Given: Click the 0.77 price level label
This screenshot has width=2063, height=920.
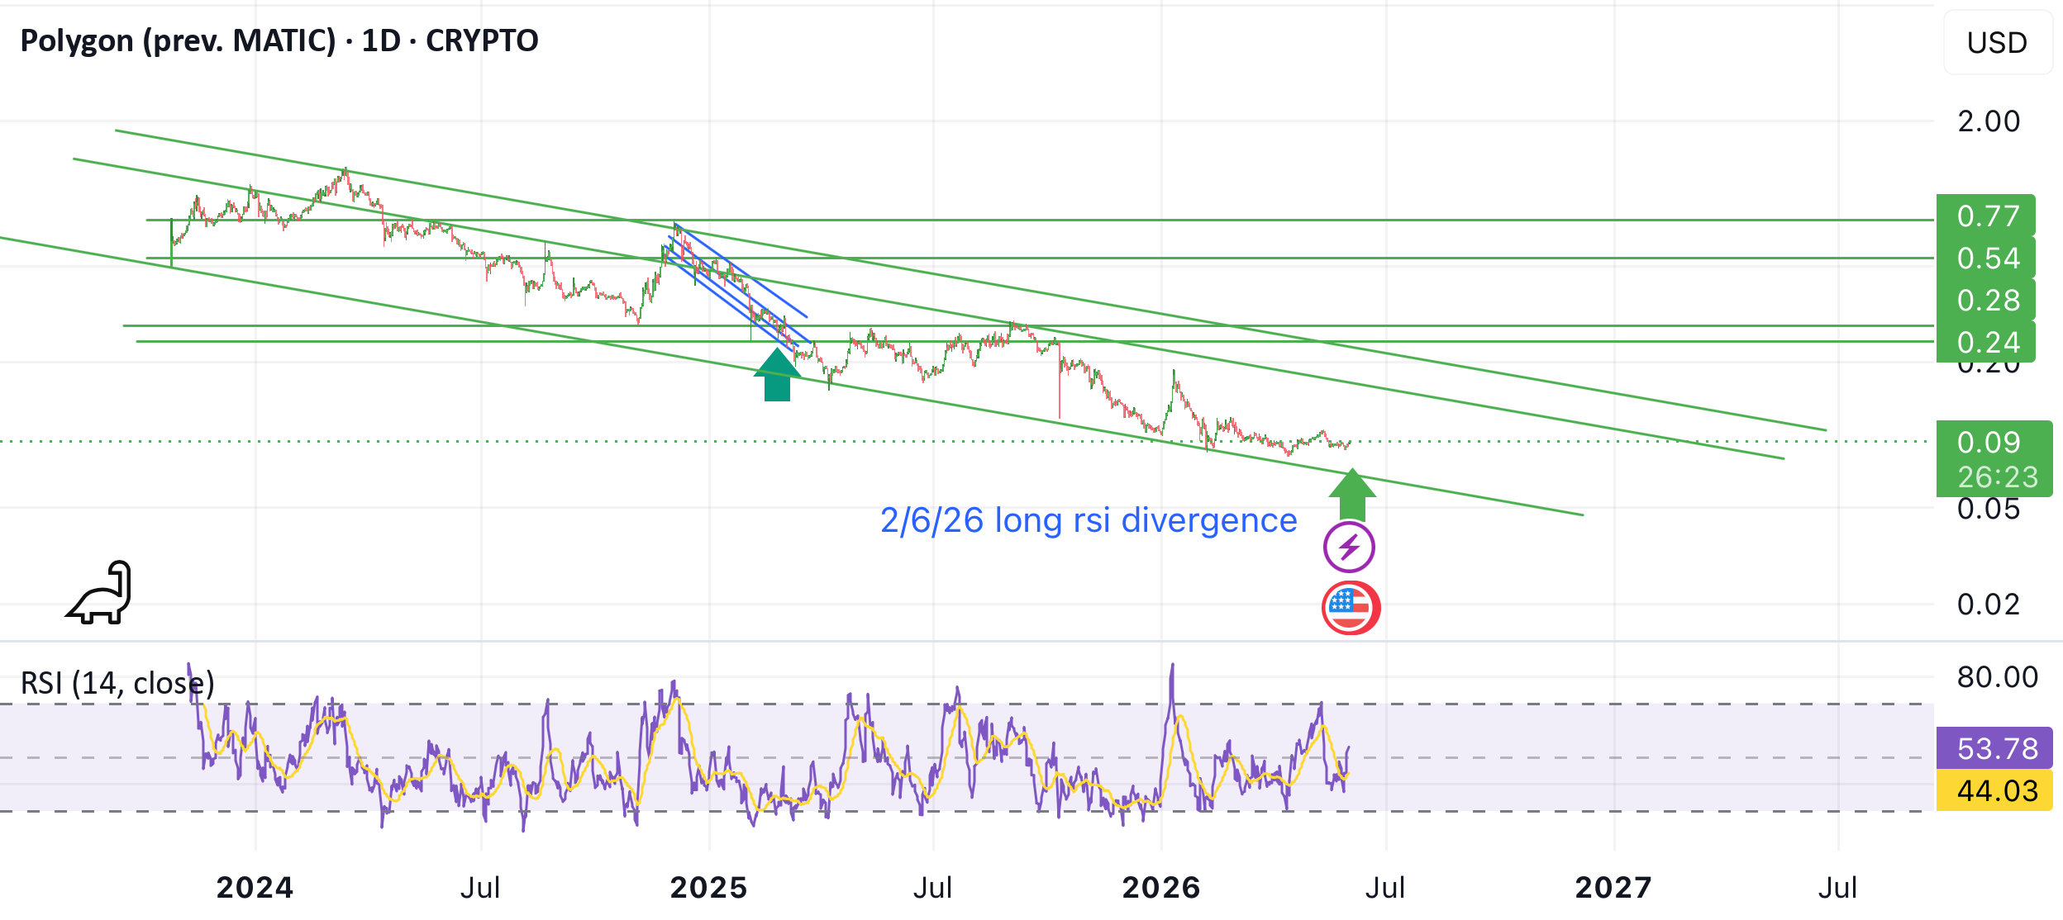Looking at the screenshot, I should 1986,216.
